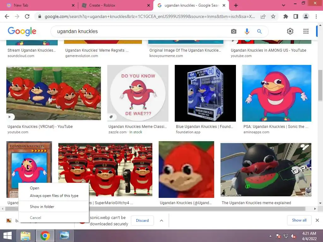Select Show in folder
This screenshot has width=323, height=242.
[x=54, y=207]
